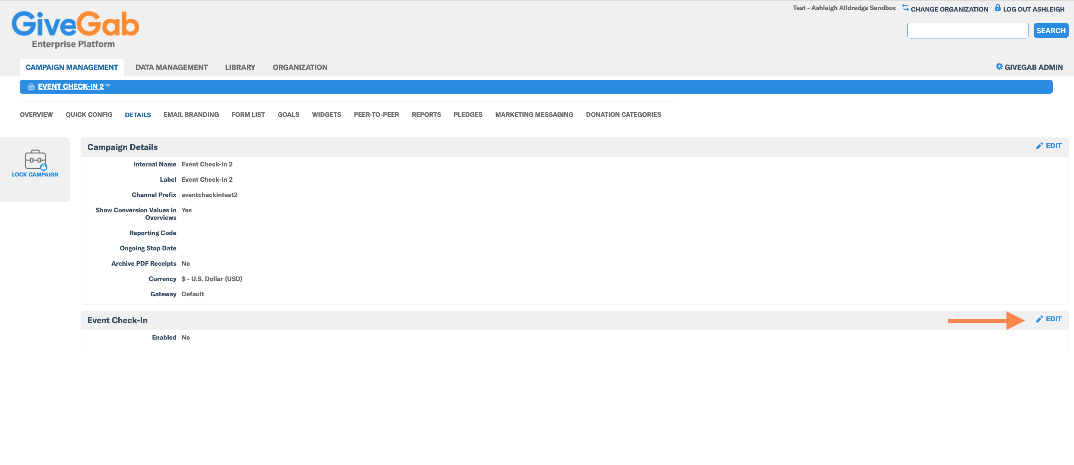Image resolution: width=1074 pixels, height=465 pixels.
Task: Click the swap icon beside Change Organization
Action: pyautogui.click(x=905, y=8)
